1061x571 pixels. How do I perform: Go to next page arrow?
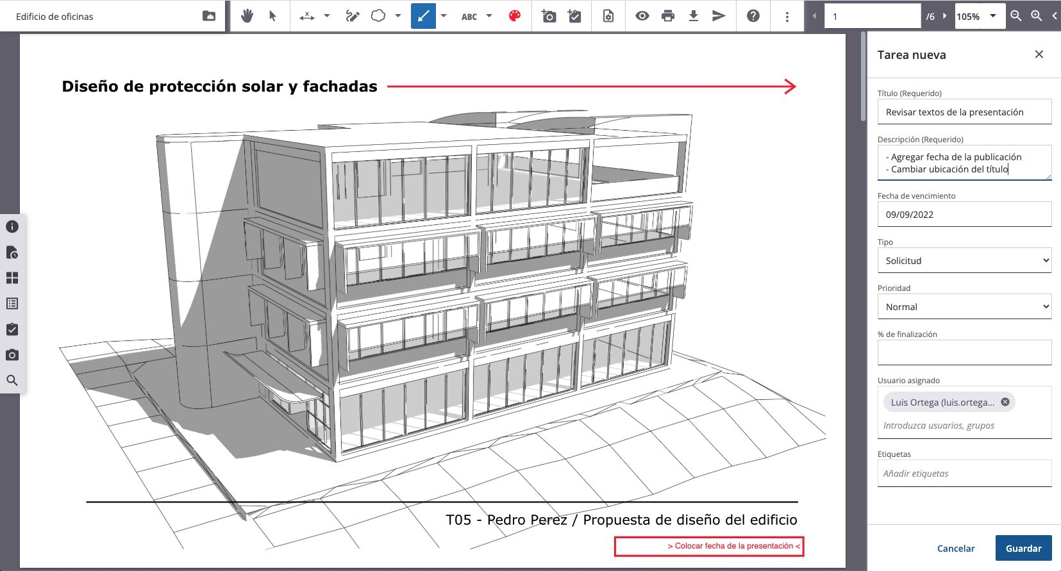[944, 16]
